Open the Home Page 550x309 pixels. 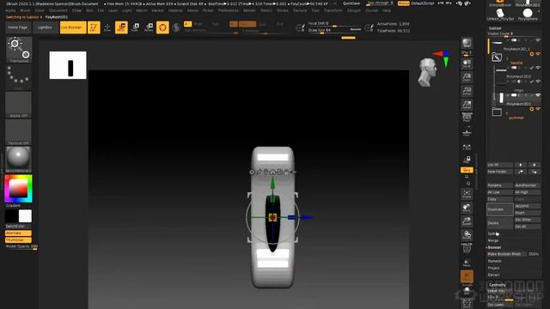point(18,27)
